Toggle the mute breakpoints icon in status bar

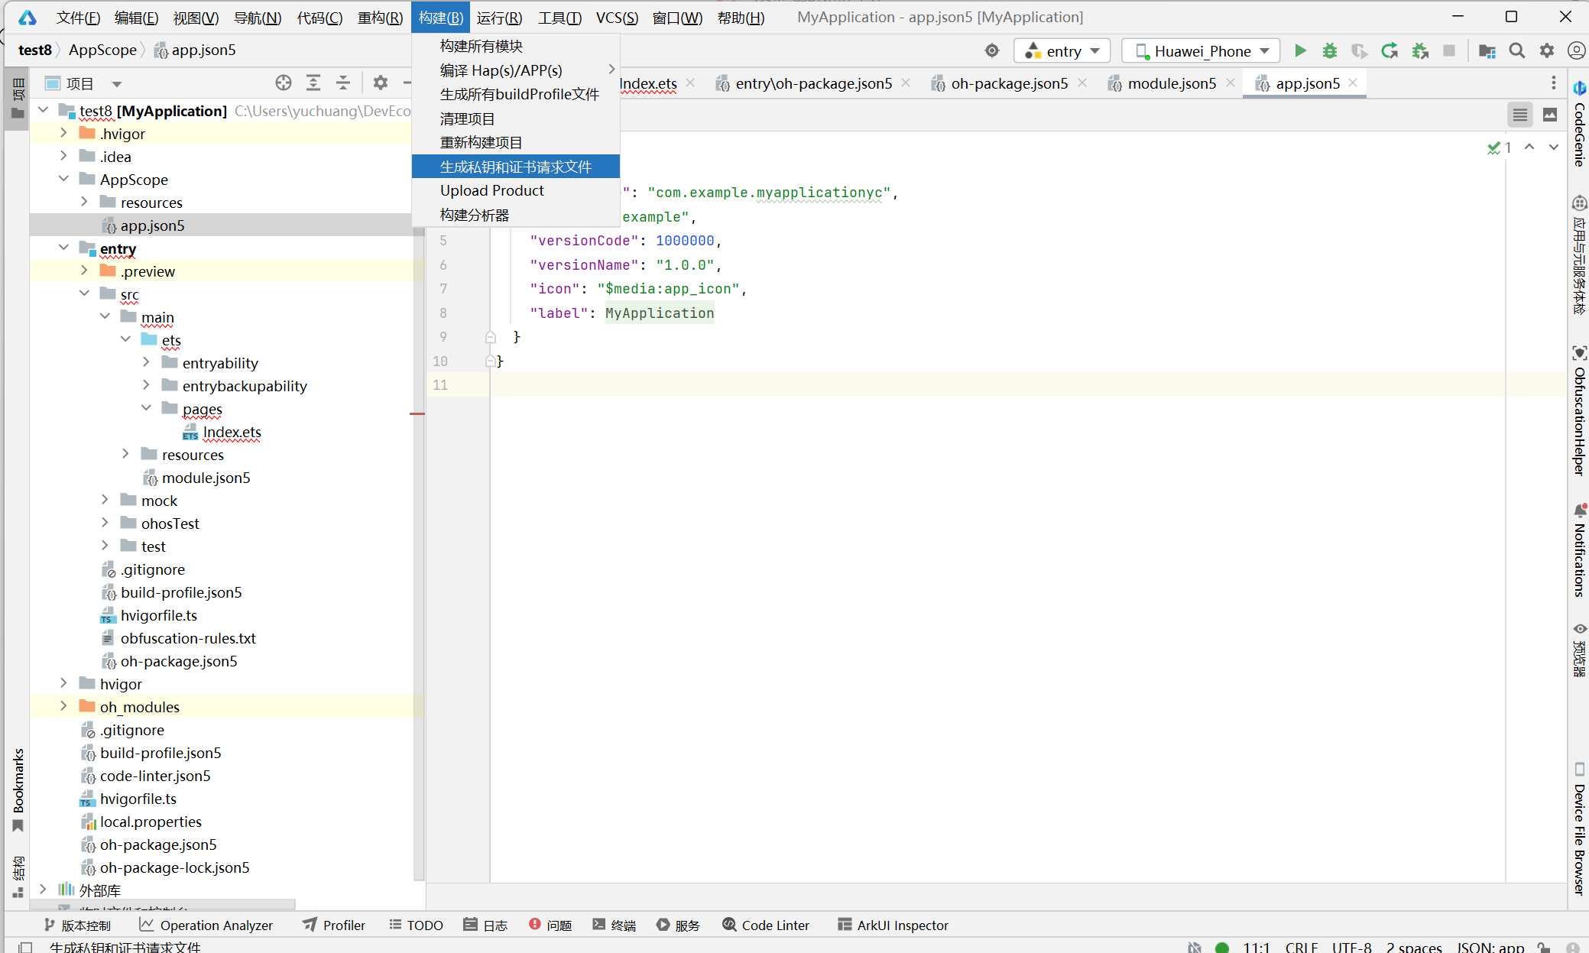(1194, 947)
